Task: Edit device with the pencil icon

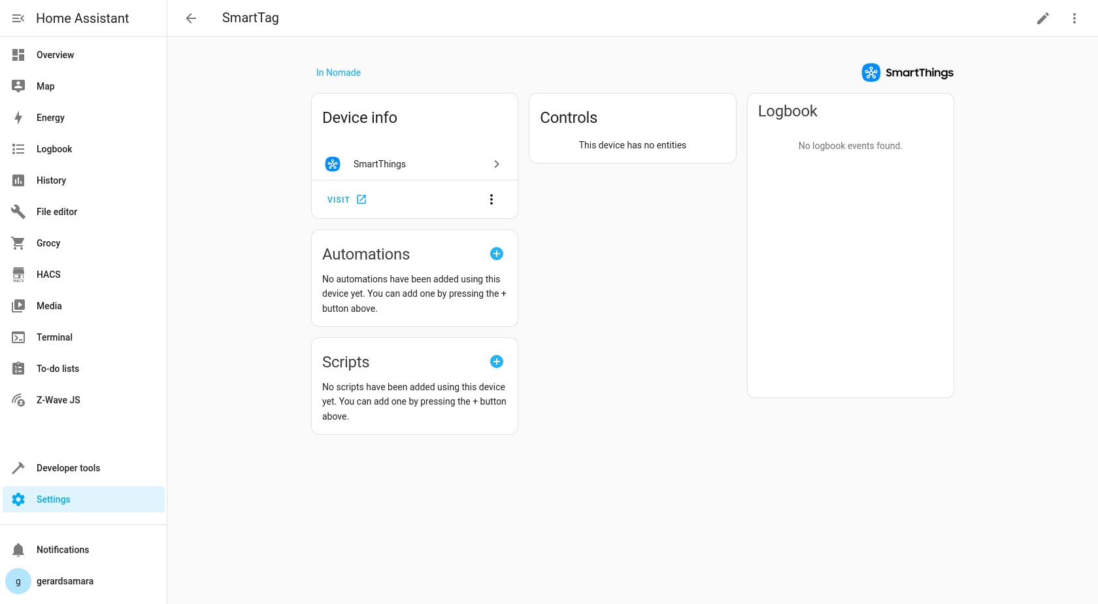Action: [x=1043, y=18]
